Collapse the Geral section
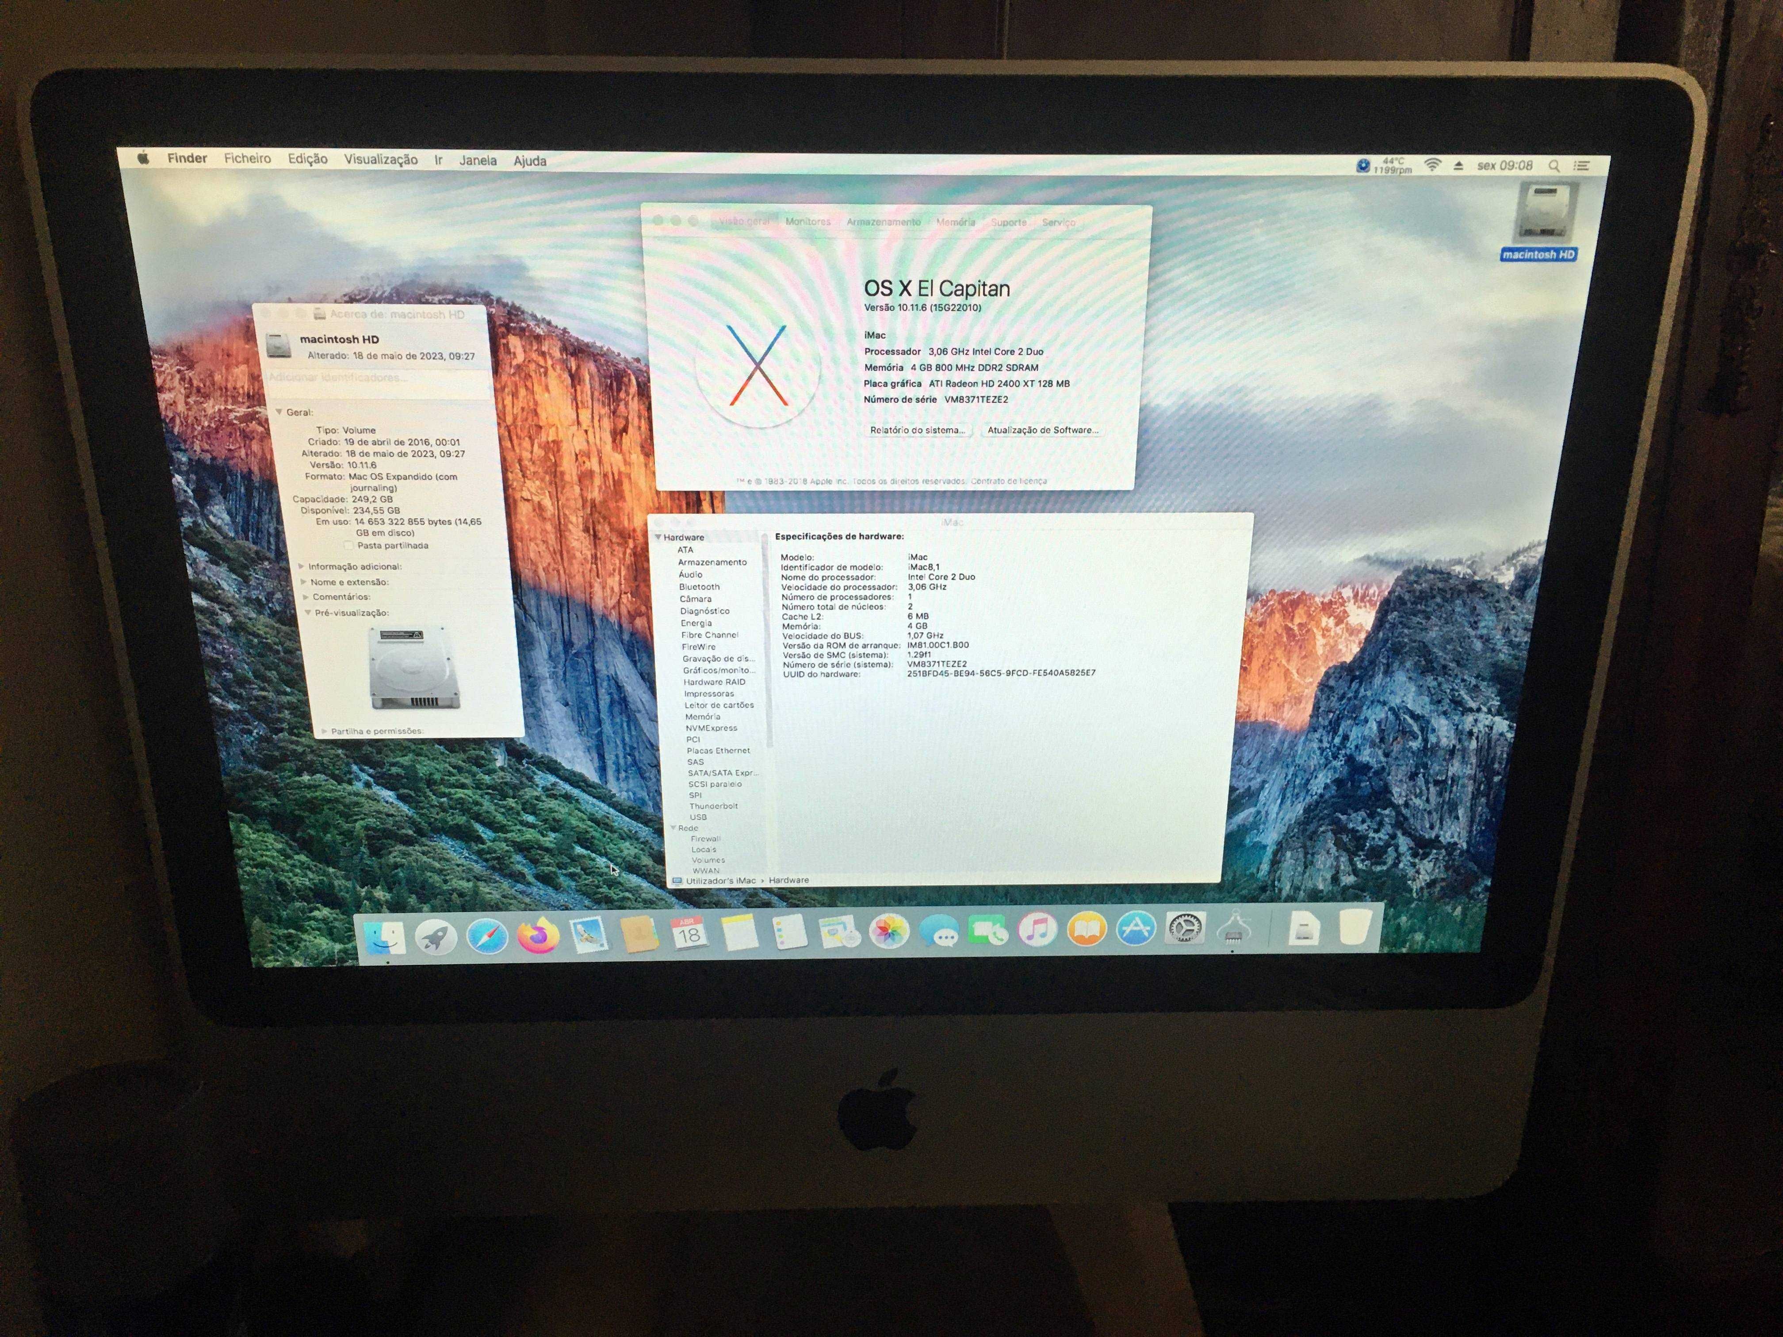Image resolution: width=1783 pixels, height=1337 pixels. 279,412
